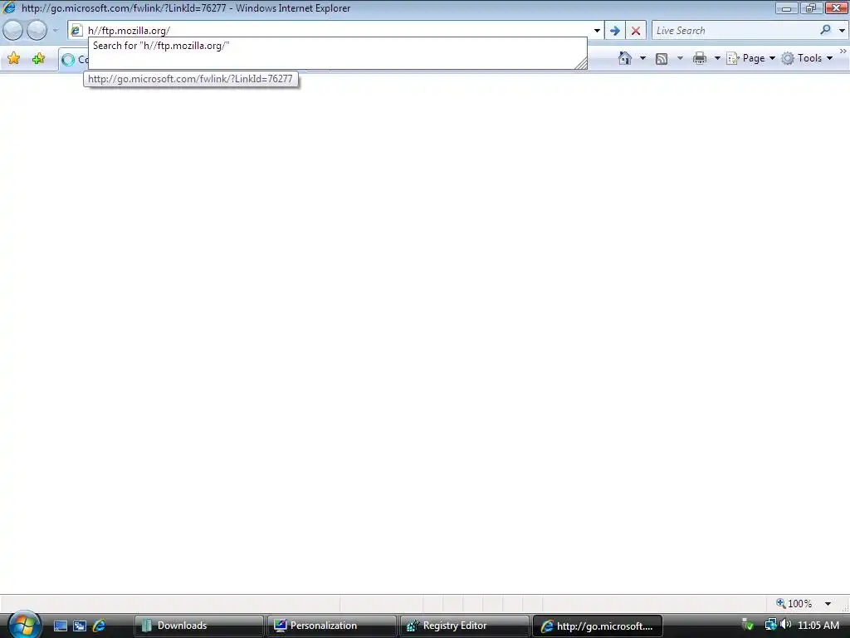Viewport: 850px width, 638px height.
Task: Open the Page menu
Action: click(750, 58)
